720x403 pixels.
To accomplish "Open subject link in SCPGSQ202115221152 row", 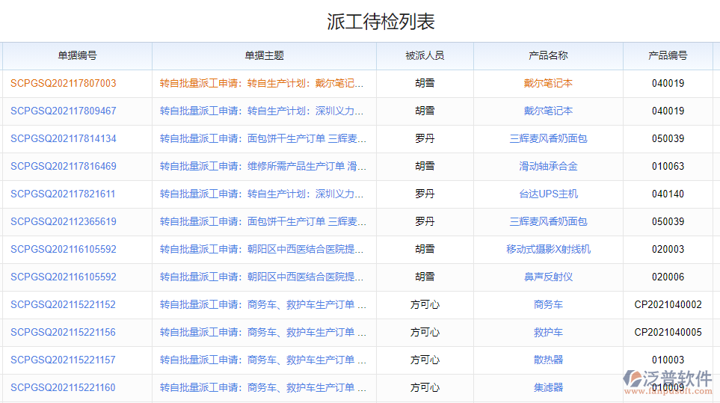I will pyautogui.click(x=262, y=305).
